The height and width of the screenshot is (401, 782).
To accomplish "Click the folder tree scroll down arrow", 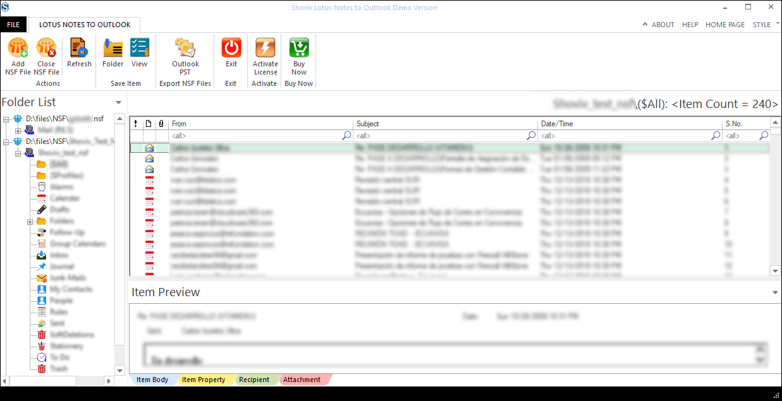I will point(119,371).
